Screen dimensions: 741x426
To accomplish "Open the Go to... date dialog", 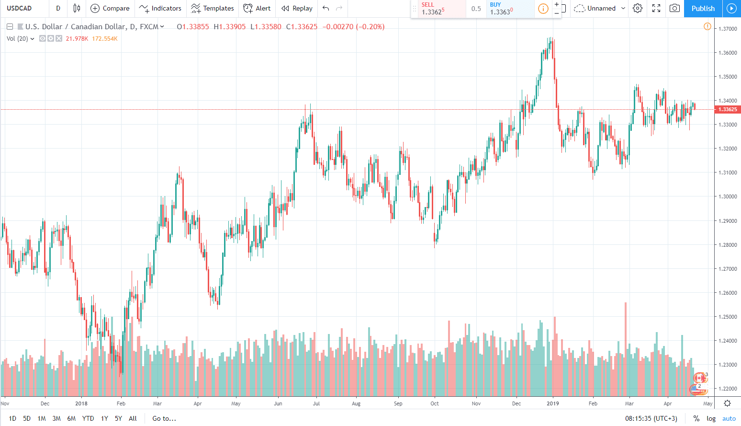I will click(x=164, y=418).
